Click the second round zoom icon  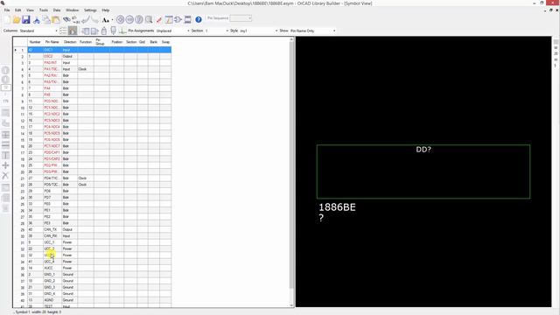pos(129,19)
